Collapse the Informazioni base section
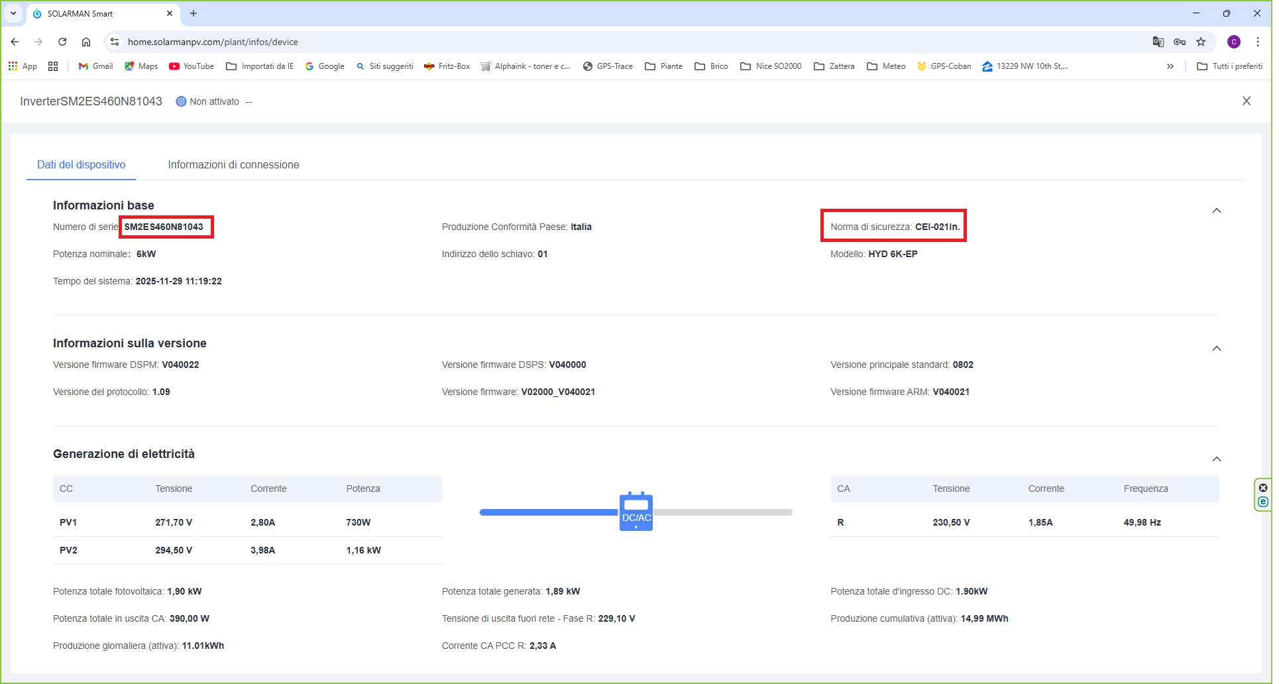Image resolution: width=1279 pixels, height=684 pixels. tap(1216, 211)
